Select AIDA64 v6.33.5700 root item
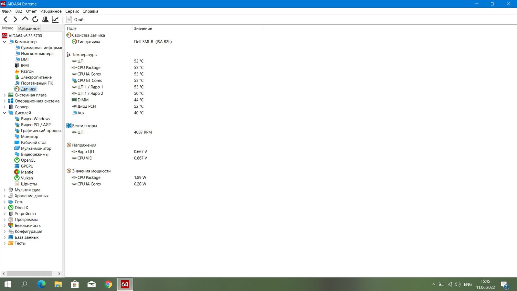Image resolution: width=517 pixels, height=291 pixels. pyautogui.click(x=25, y=36)
